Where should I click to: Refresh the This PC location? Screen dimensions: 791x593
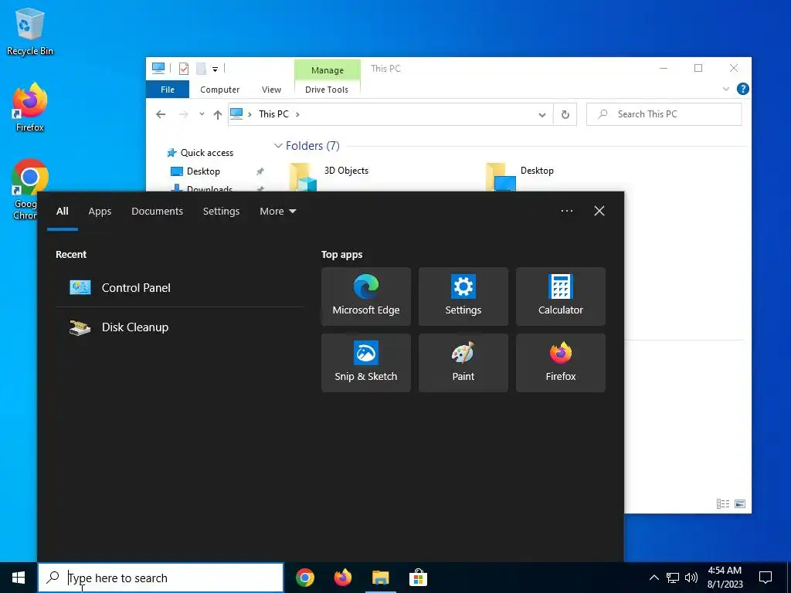click(565, 114)
